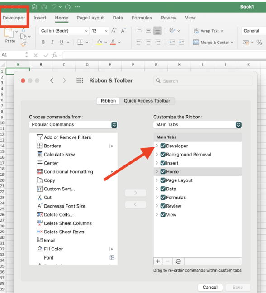Select Conditional Formatting in the command list
The width and height of the screenshot is (266, 293).
coord(68,171)
